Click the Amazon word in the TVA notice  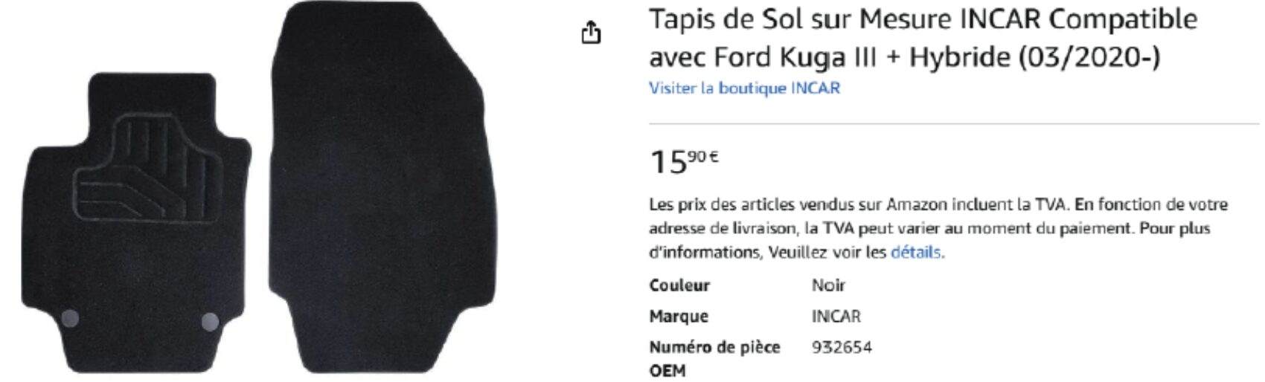(906, 204)
